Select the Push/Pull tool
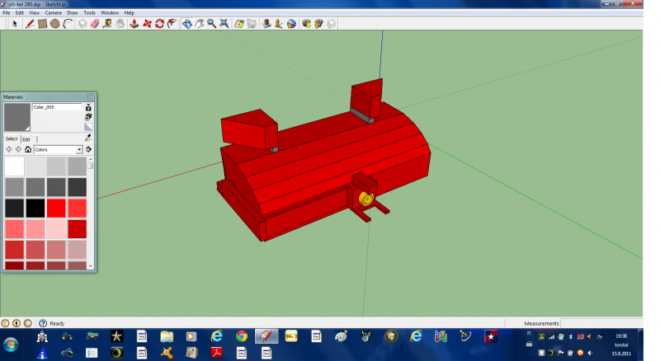This screenshot has width=660, height=361. [x=134, y=24]
